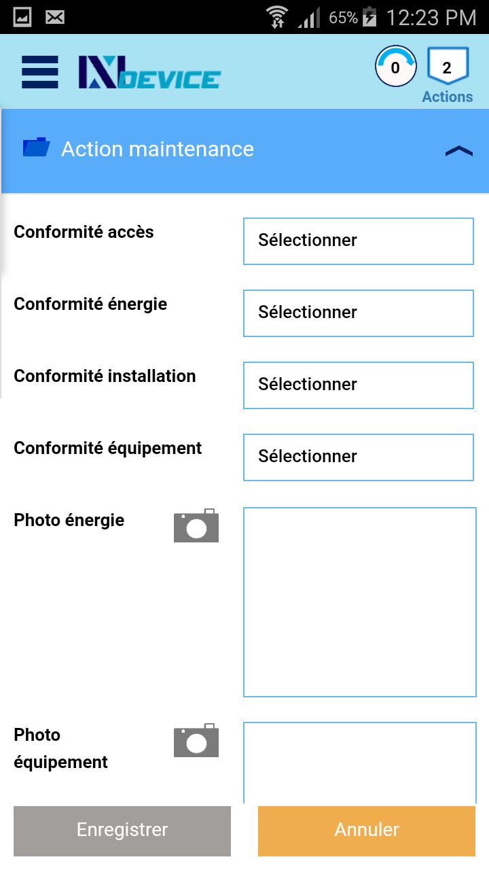Collapse the Action maintenance section chevron
This screenshot has width=489, height=870.
[x=459, y=151]
